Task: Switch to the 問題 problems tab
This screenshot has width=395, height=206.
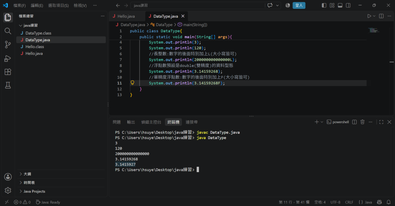Action: click(116, 122)
